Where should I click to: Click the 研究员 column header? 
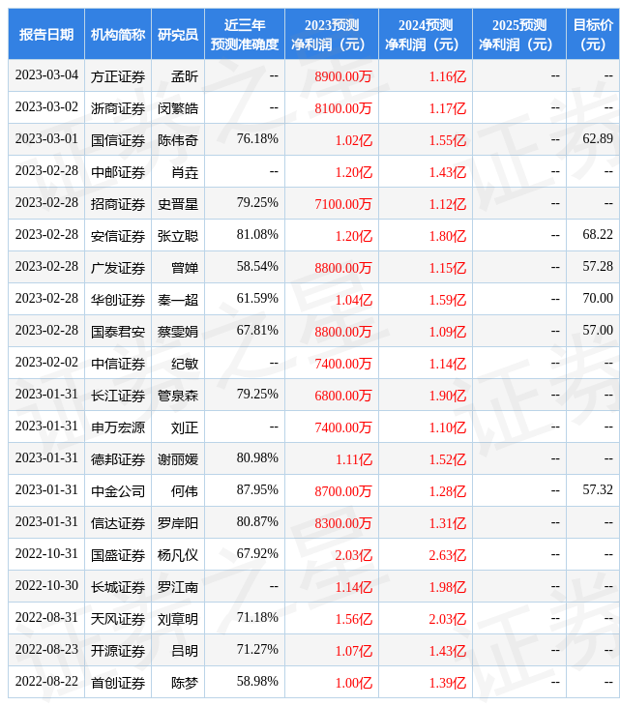[x=178, y=34]
